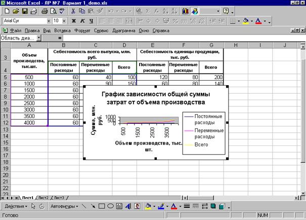Screen dimensions: 306x220
Task: Expand the font size dropdown
Action: (64, 21)
